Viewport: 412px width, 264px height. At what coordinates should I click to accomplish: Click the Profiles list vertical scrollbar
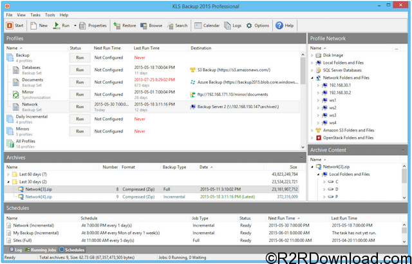pos(303,101)
